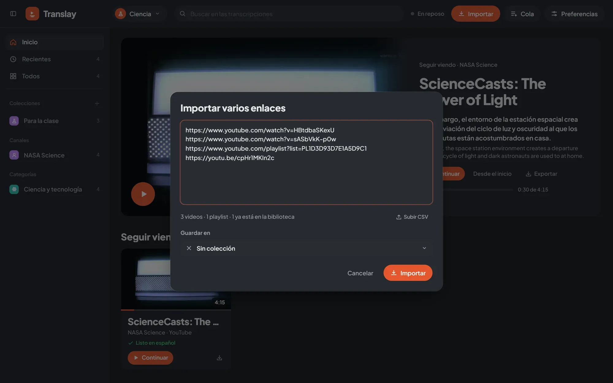Click the first URL line HBtdbaSKexU

(260, 130)
